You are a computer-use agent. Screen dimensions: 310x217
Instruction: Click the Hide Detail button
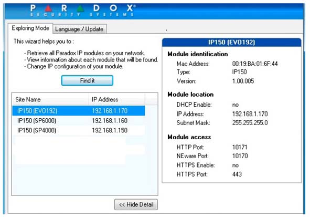tap(136, 204)
